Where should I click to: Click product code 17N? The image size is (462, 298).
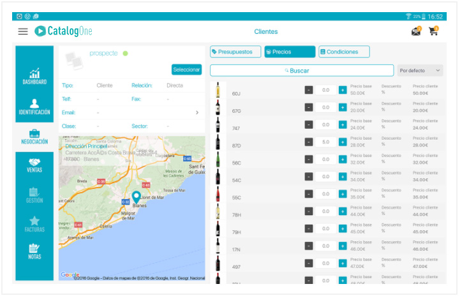pos(236,250)
